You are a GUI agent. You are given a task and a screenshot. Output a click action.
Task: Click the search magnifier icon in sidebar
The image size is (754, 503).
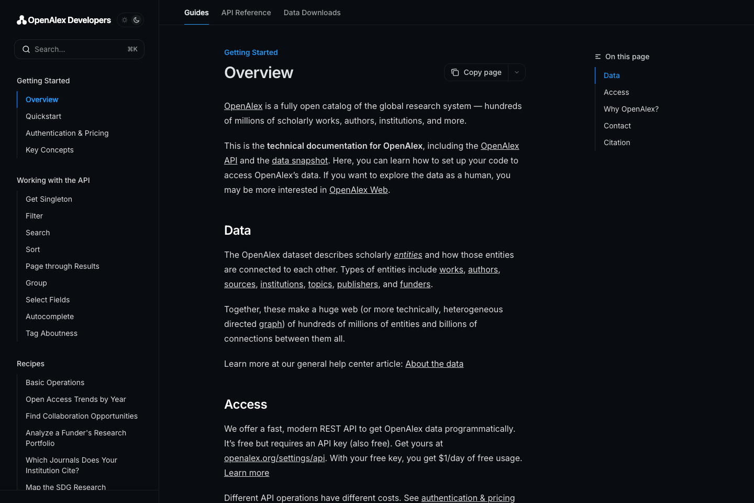(26, 49)
